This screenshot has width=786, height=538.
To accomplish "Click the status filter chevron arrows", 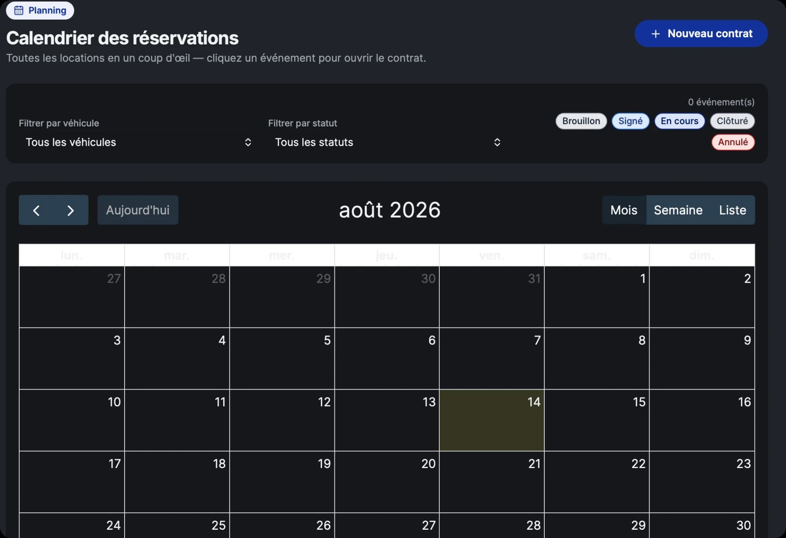I will (497, 142).
